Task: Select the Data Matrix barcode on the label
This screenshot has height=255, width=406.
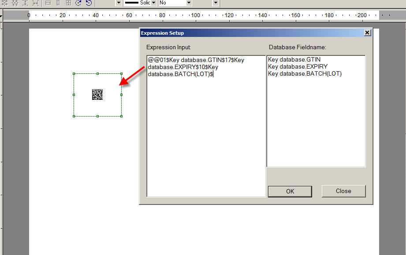Action: tap(97, 95)
